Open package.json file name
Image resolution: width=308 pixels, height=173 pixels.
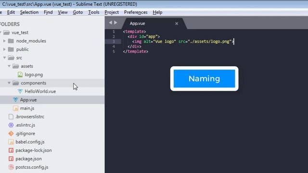[29, 159]
